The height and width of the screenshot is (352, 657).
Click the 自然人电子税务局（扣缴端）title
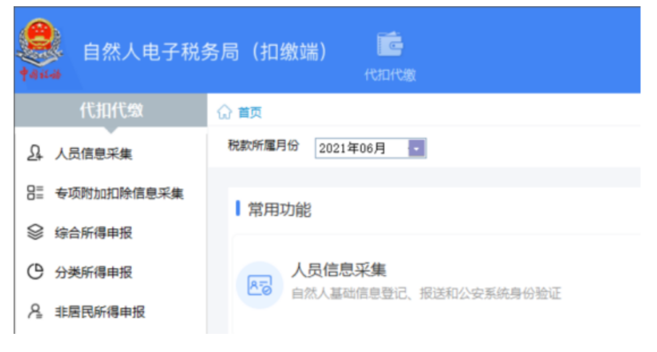[x=205, y=52]
